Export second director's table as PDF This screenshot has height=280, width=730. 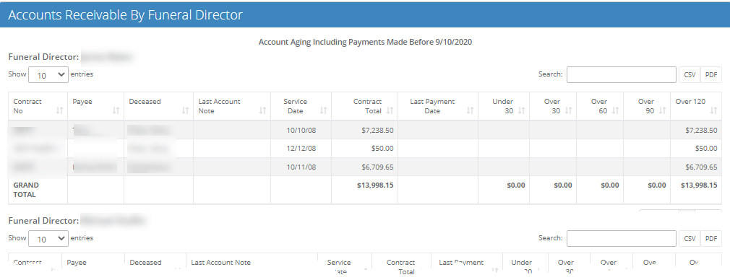[x=711, y=238]
